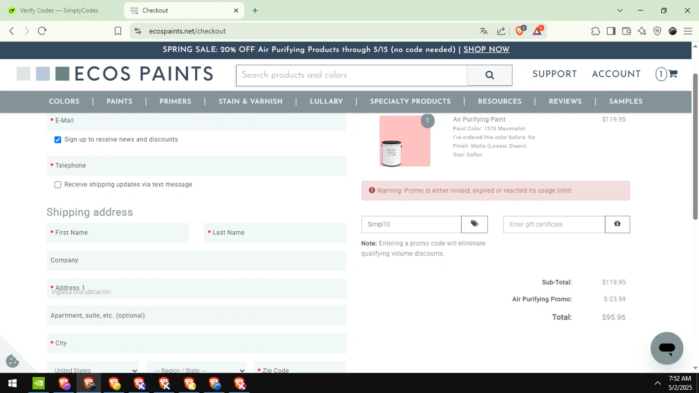Open the ACCOUNT link
Screen dimensions: 699x393
[x=616, y=74]
